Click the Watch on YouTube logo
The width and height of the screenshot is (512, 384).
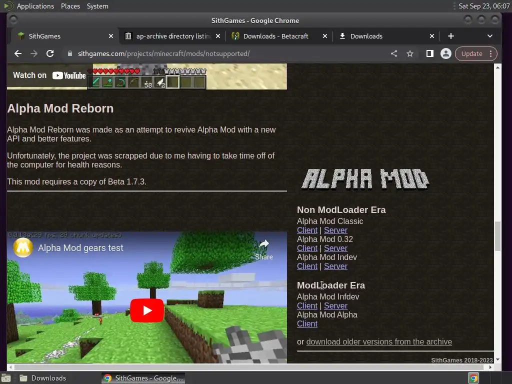click(x=69, y=75)
